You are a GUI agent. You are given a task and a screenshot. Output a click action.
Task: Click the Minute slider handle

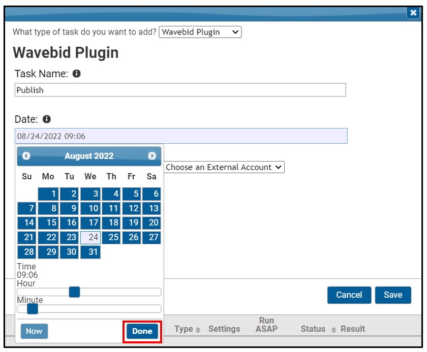click(x=33, y=309)
